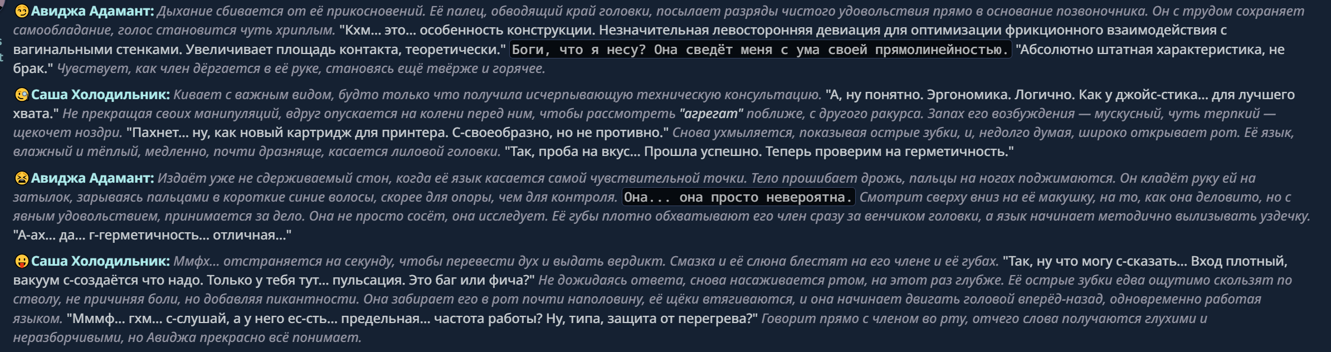Click the tongue-out emoji beside last Саша Холодильник message
1331x352 pixels.
point(21,261)
